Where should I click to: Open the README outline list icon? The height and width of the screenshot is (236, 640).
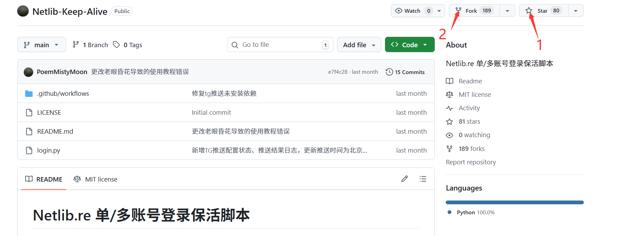pyautogui.click(x=423, y=179)
